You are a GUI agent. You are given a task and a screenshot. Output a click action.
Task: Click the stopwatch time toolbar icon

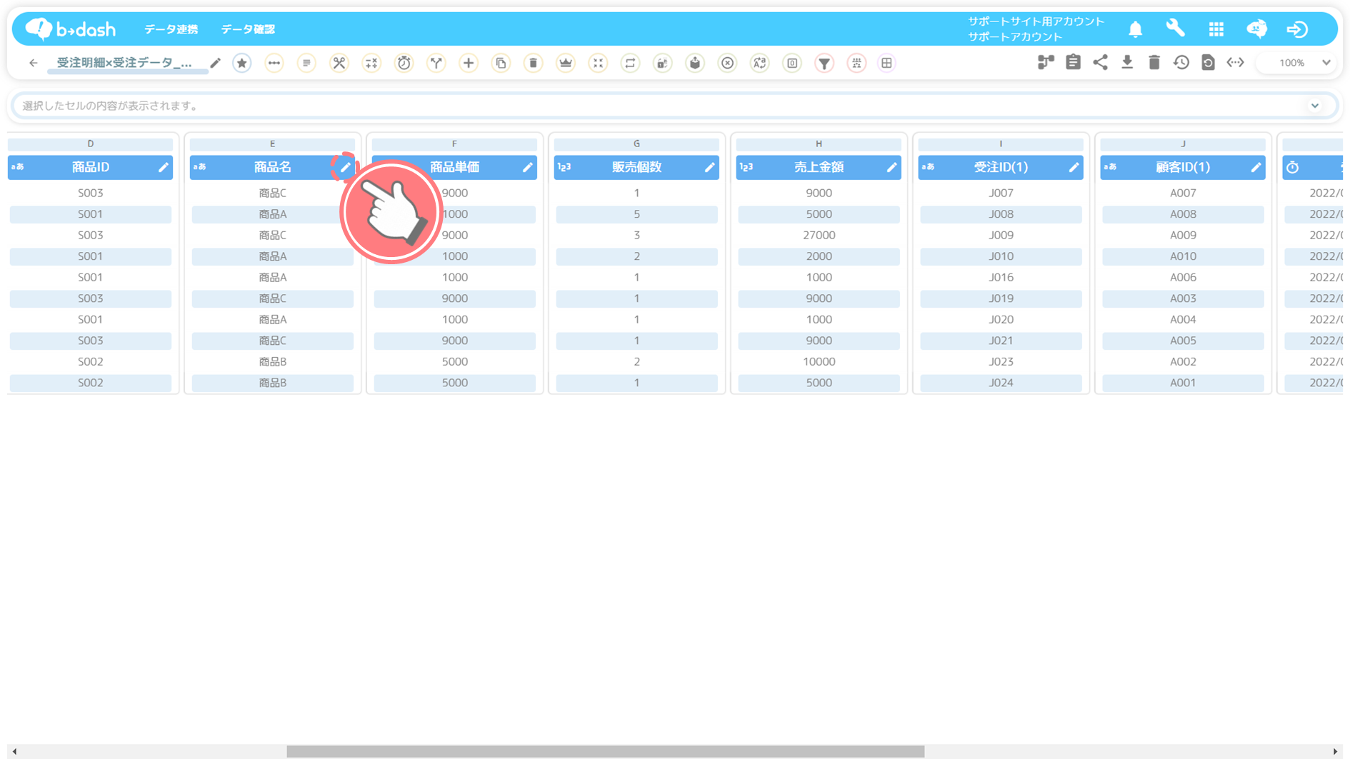404,63
